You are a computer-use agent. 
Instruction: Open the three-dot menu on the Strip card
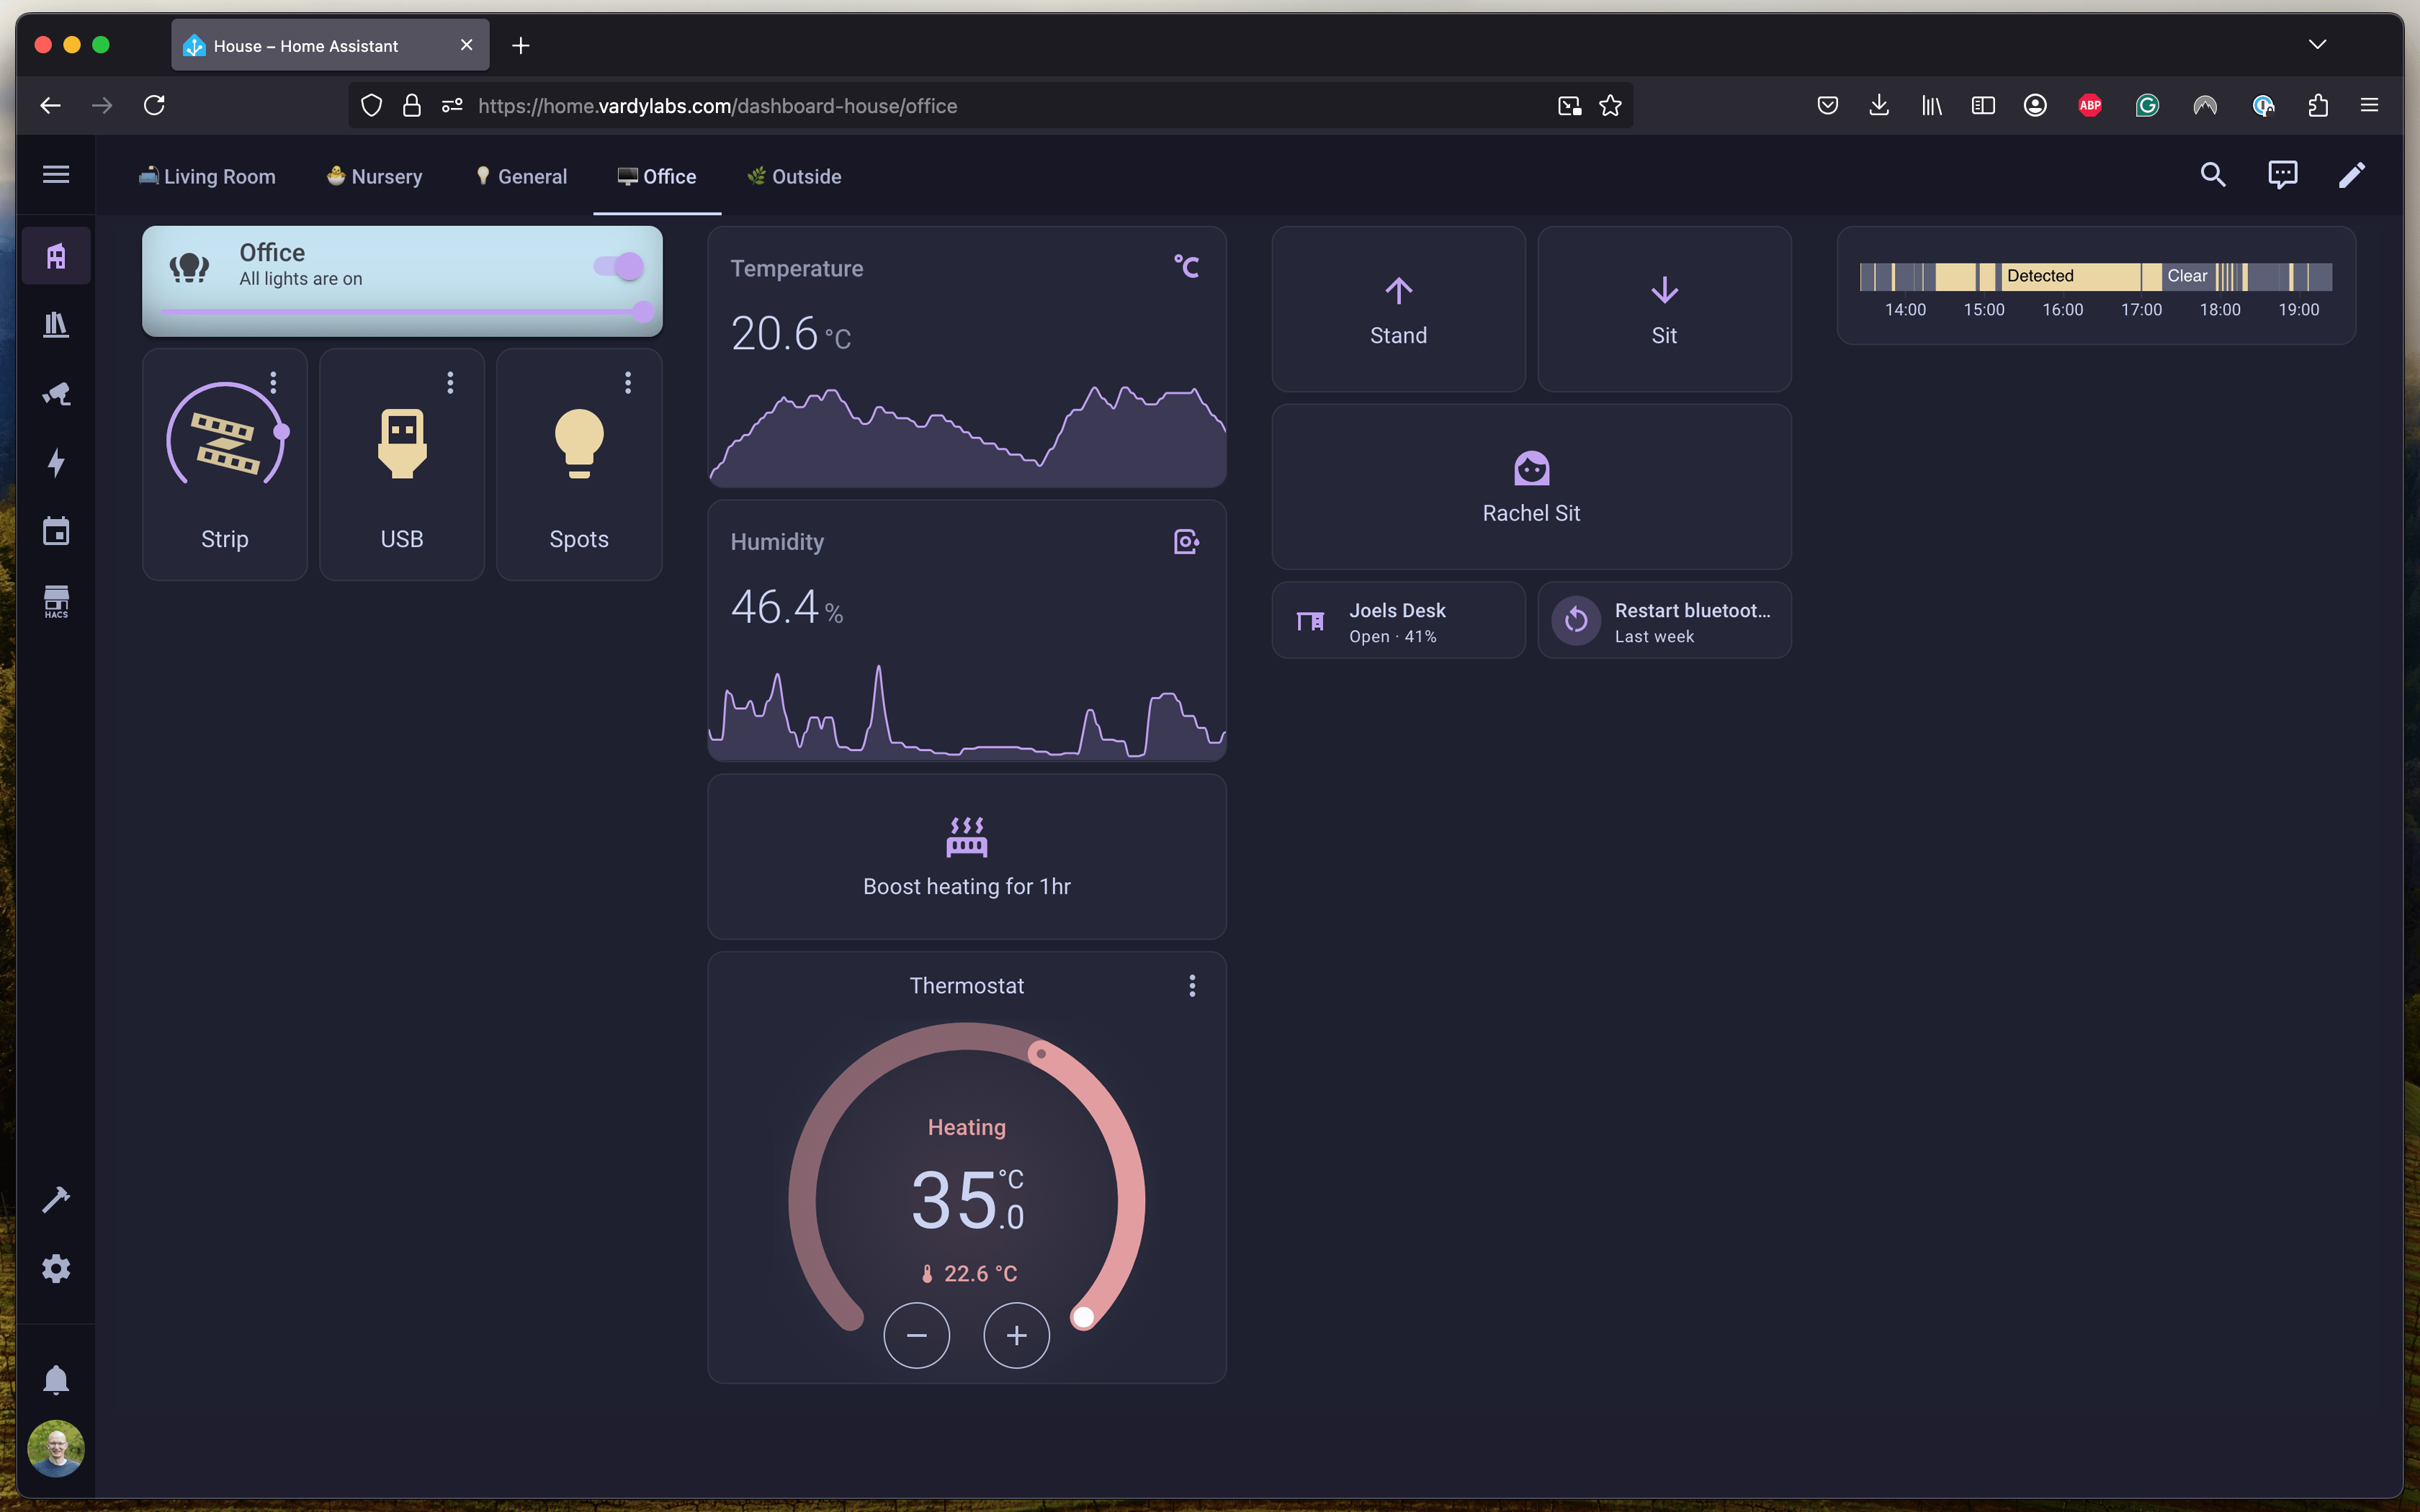[273, 382]
